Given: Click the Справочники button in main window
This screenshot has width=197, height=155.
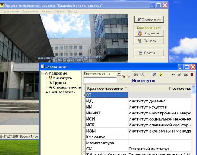Looking at the screenshot, I should [149, 19].
